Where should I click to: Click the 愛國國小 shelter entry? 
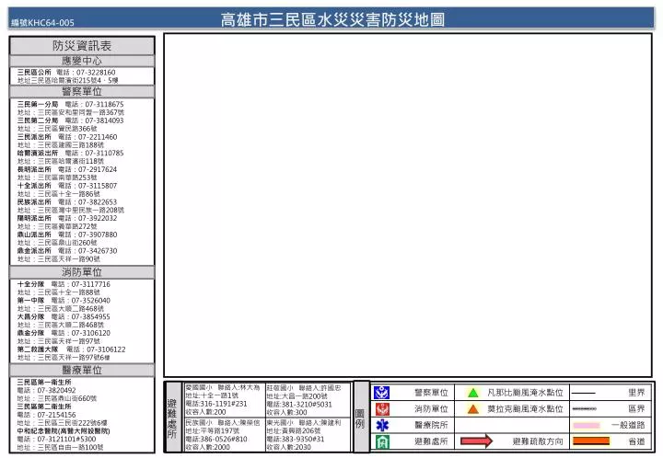225,399
